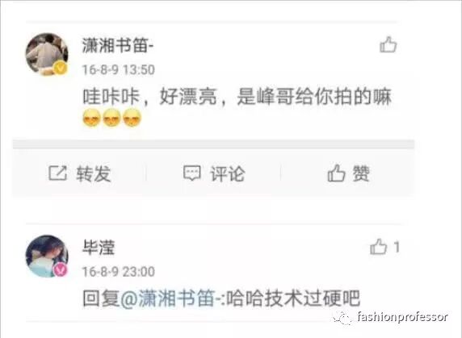Open the 毕滢 username link
The height and width of the screenshot is (338, 462).
(x=99, y=247)
